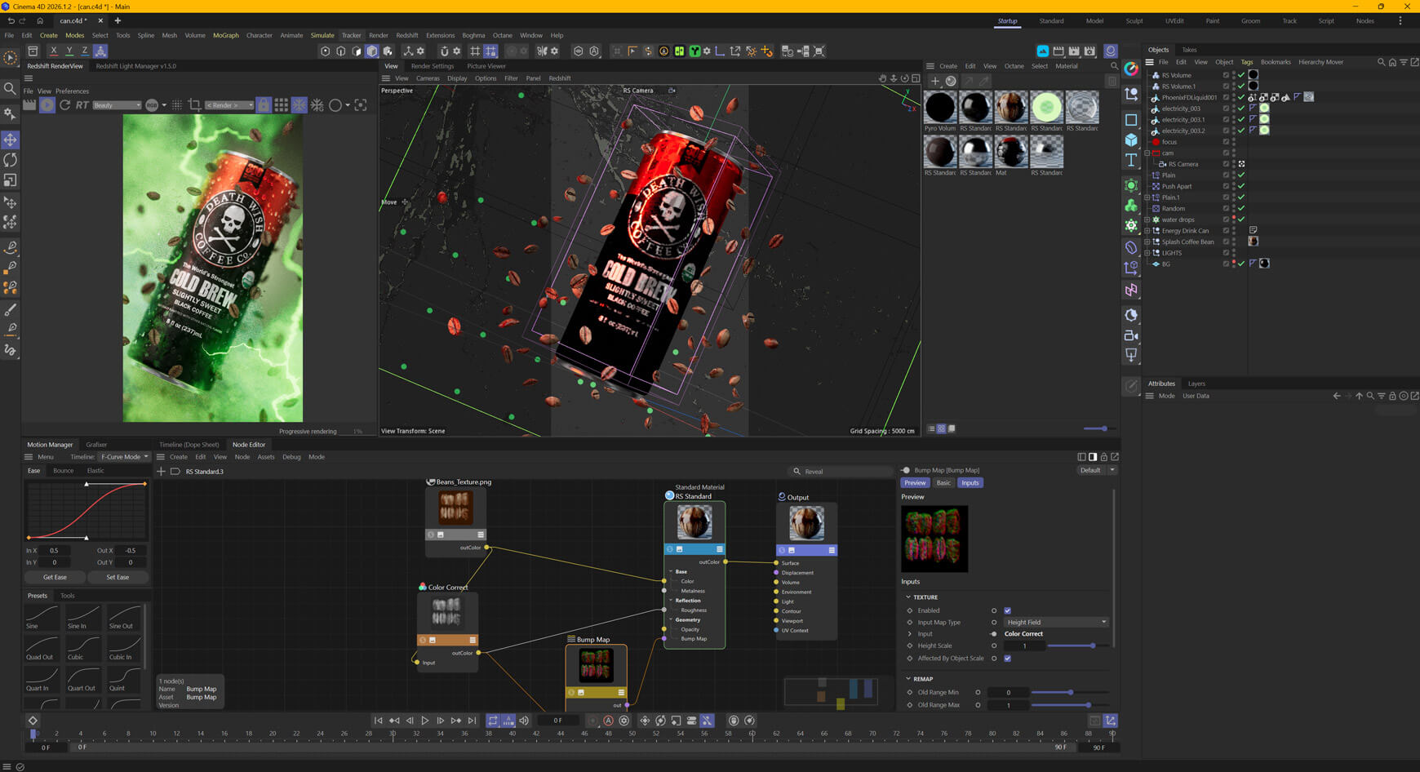Click the record keyframe icon in timeline

tap(592, 721)
